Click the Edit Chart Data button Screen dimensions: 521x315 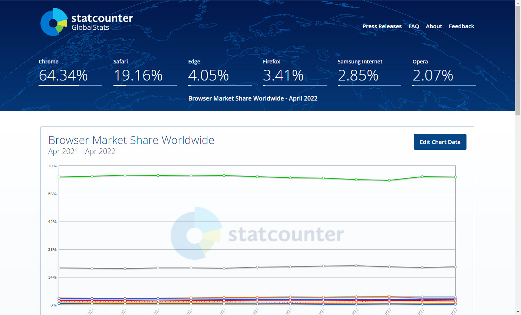(440, 142)
